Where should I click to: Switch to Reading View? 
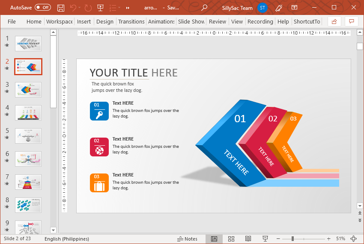click(248, 238)
